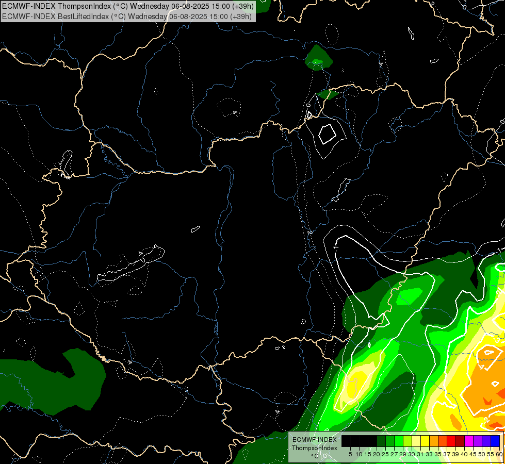Click the ThompsonIndex title line at top

pos(128,6)
